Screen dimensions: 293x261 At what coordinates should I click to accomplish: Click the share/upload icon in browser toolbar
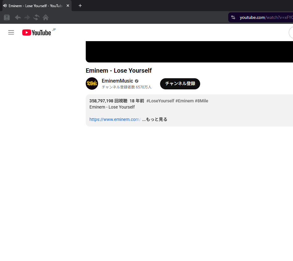point(7,17)
